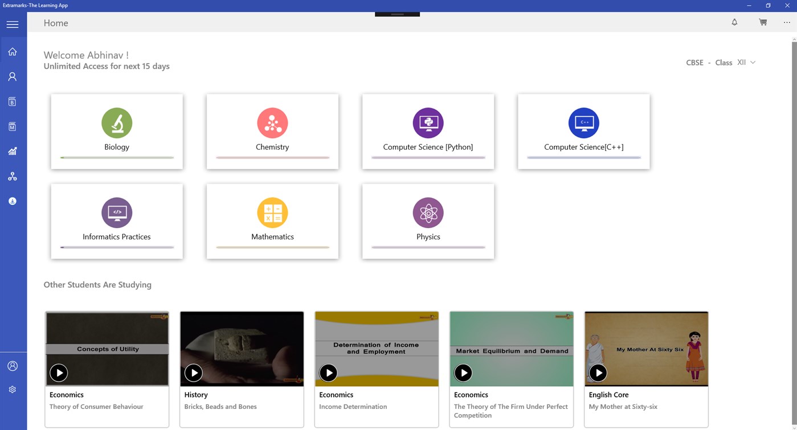Image resolution: width=797 pixels, height=430 pixels.
Task: Open the 'M' book icon in sidebar
Action: [x=13, y=127]
